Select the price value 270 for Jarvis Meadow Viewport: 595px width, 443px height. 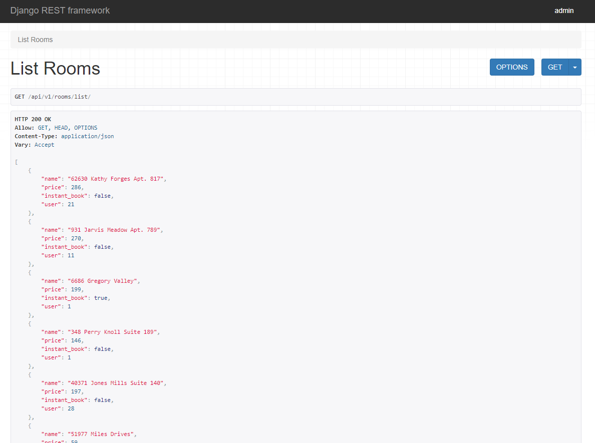[76, 238]
